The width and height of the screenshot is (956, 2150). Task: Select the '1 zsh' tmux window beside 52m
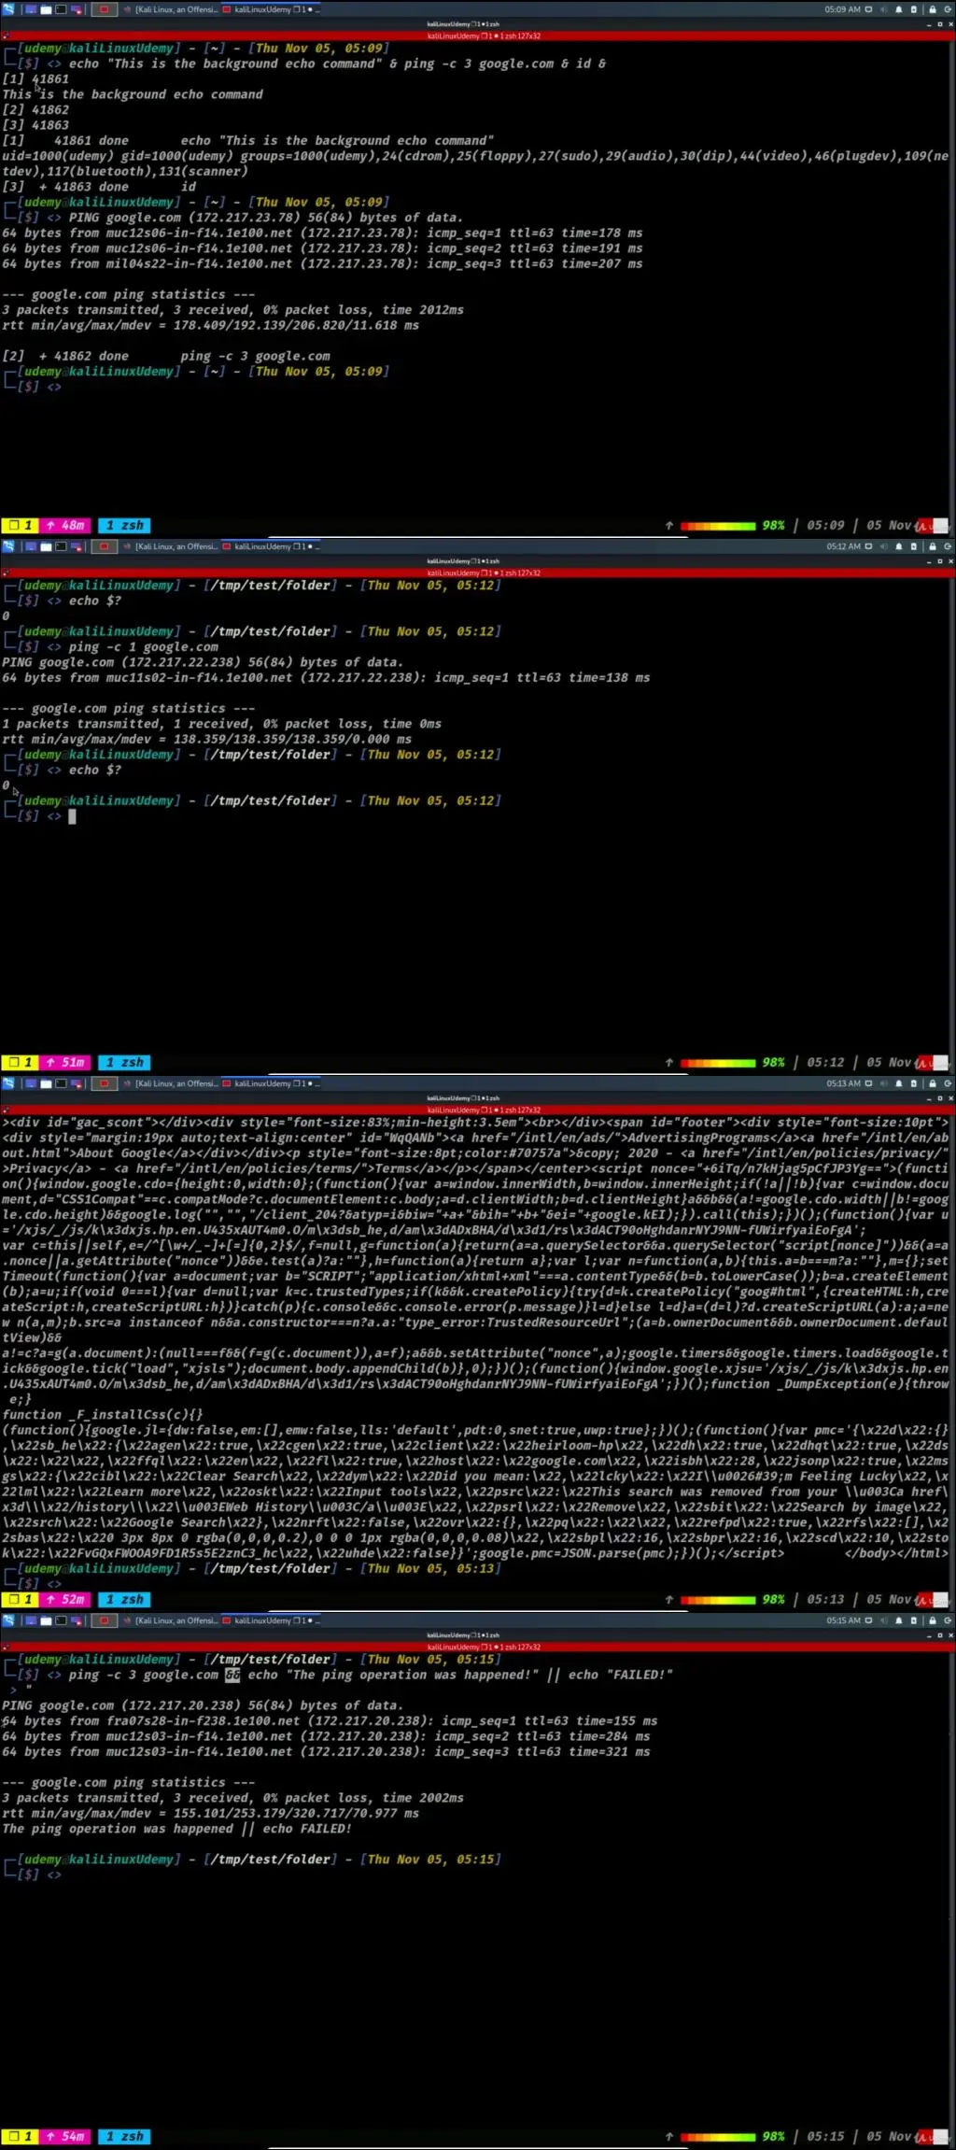pos(124,1600)
